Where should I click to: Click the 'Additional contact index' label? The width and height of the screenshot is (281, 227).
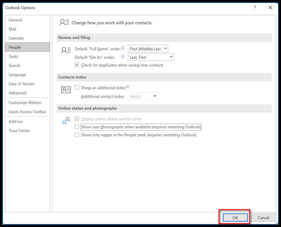pyautogui.click(x=103, y=96)
